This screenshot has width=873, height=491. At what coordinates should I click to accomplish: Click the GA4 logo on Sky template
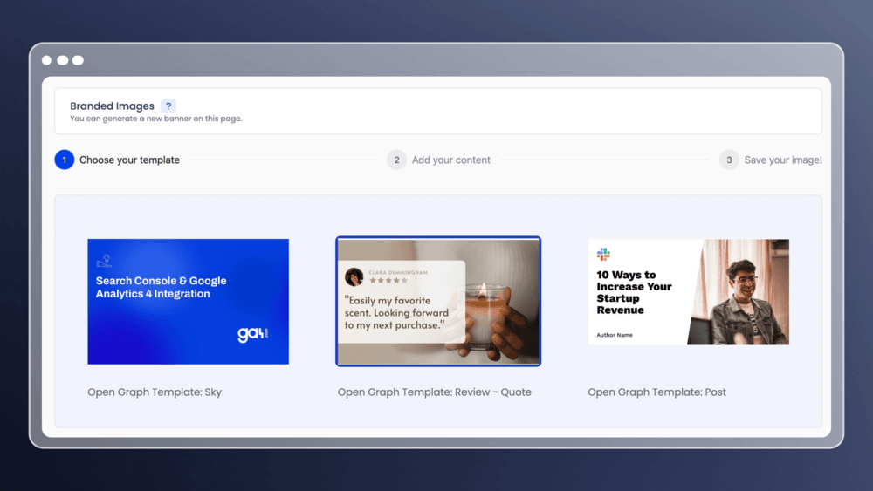(252, 334)
